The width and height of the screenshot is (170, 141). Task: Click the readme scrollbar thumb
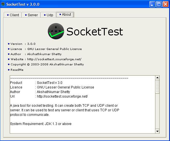pos(157,86)
